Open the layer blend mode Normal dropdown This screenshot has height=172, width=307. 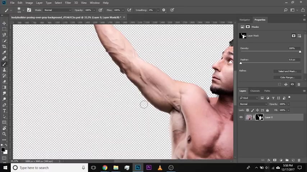253,104
